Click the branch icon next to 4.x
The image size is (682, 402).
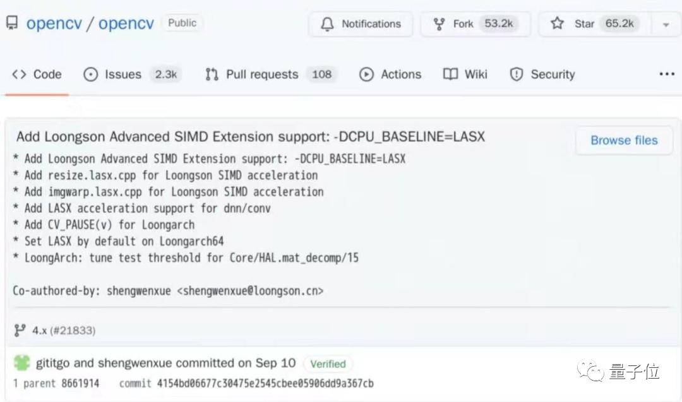click(x=20, y=330)
